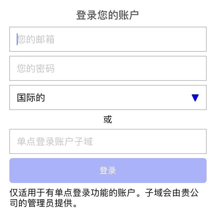
Task: Focus the 您的邮箱 email field
Action: (108, 39)
